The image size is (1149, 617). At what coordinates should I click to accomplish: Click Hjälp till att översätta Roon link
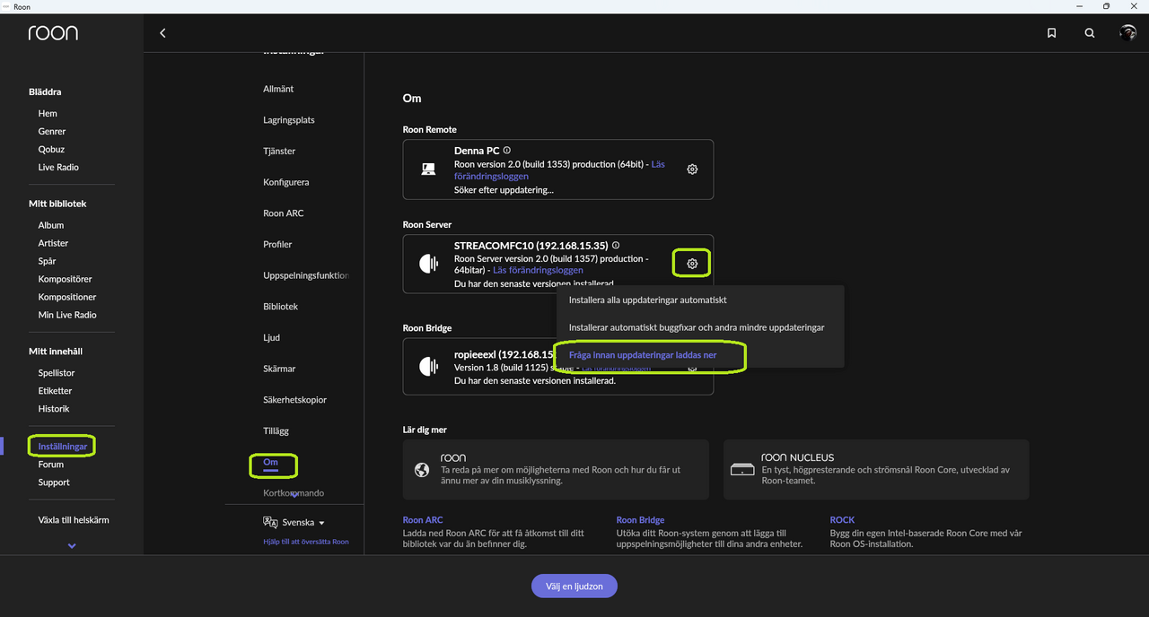coord(306,542)
